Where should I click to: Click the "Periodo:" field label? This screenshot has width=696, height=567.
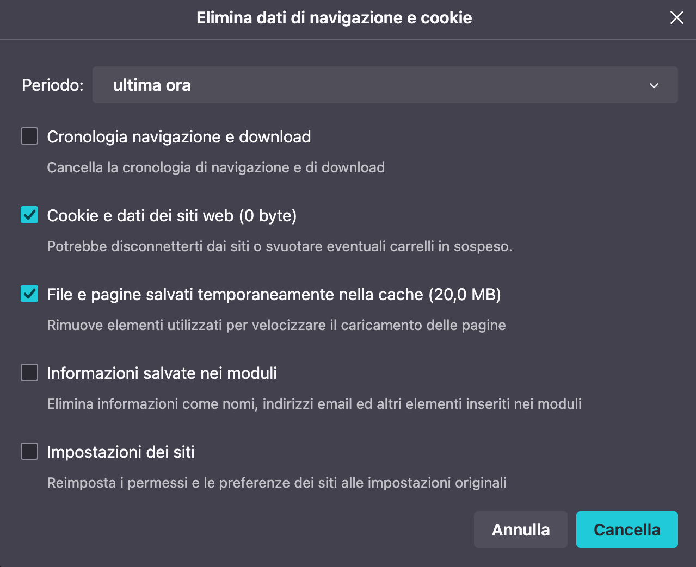pyautogui.click(x=52, y=85)
